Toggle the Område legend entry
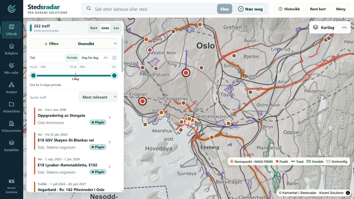354x199 pixels. (315, 161)
